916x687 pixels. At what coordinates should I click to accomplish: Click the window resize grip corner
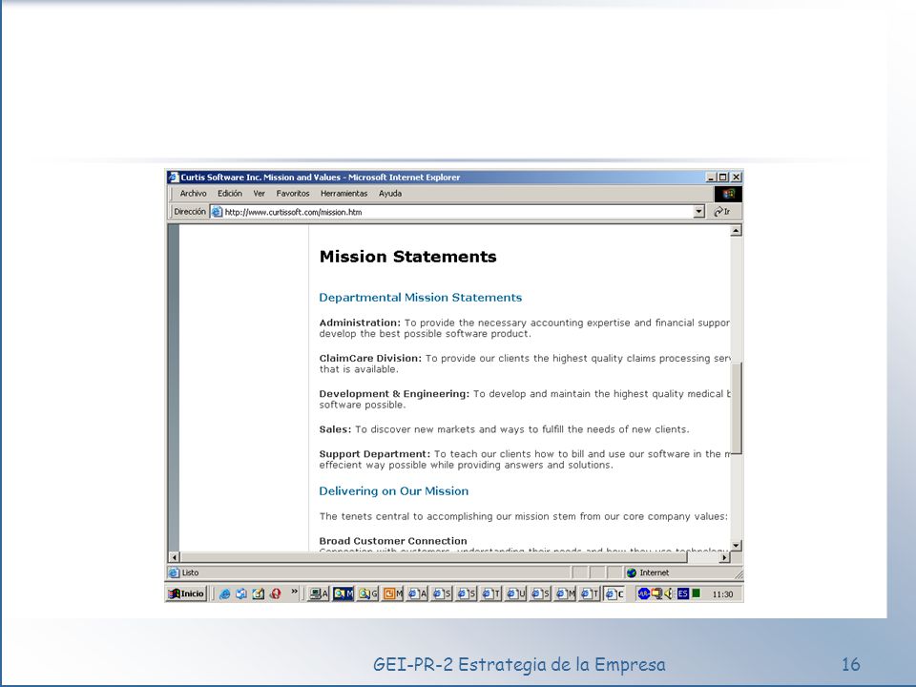pos(739,574)
